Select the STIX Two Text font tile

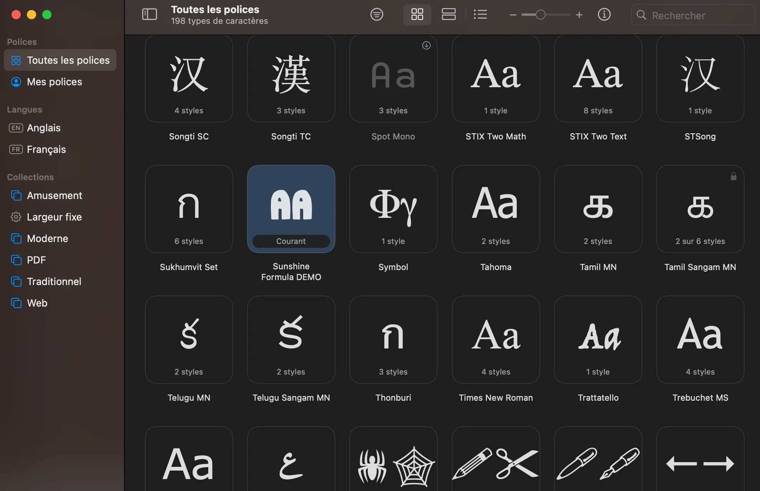598,79
